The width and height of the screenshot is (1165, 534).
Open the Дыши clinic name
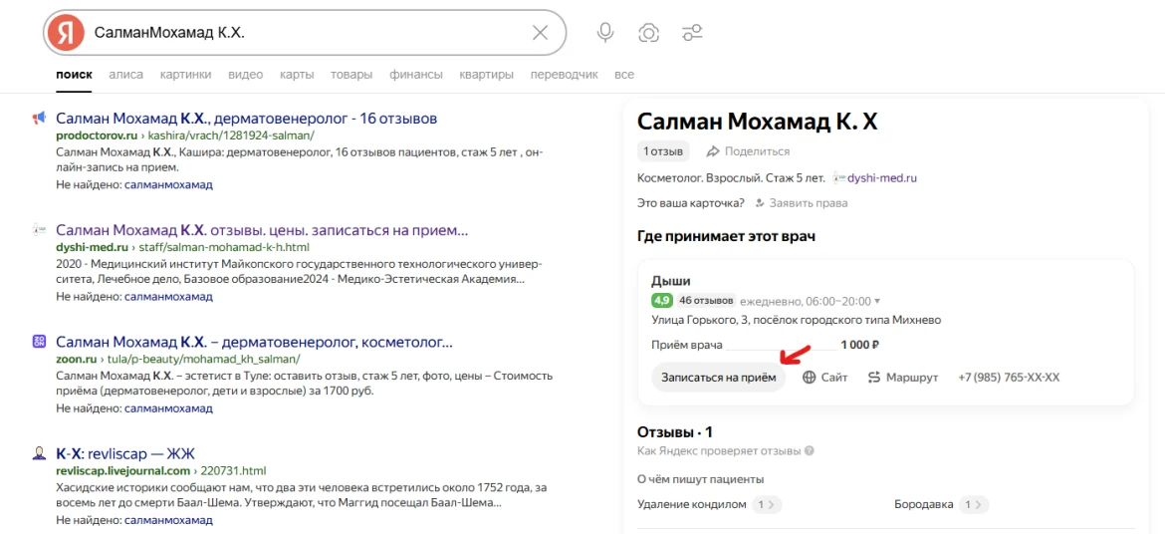click(671, 281)
